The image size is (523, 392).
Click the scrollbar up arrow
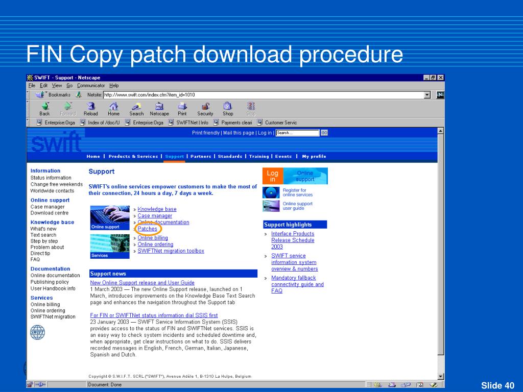441,131
